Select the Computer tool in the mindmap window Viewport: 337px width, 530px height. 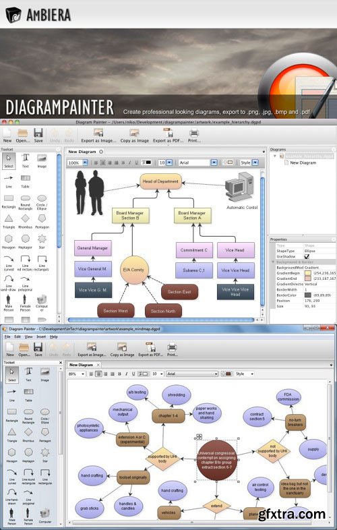click(45, 515)
